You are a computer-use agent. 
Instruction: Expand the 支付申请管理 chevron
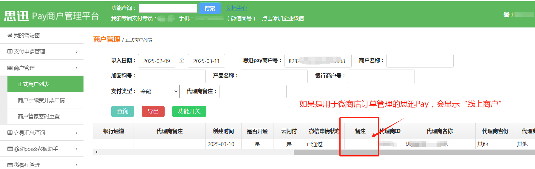(77, 52)
